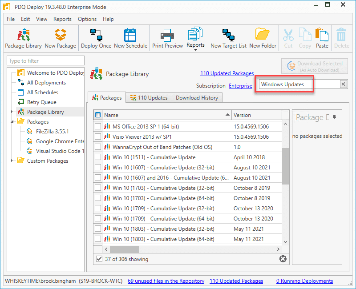This screenshot has width=356, height=289.
Task: Click Download Selected button
Action: pos(315,66)
